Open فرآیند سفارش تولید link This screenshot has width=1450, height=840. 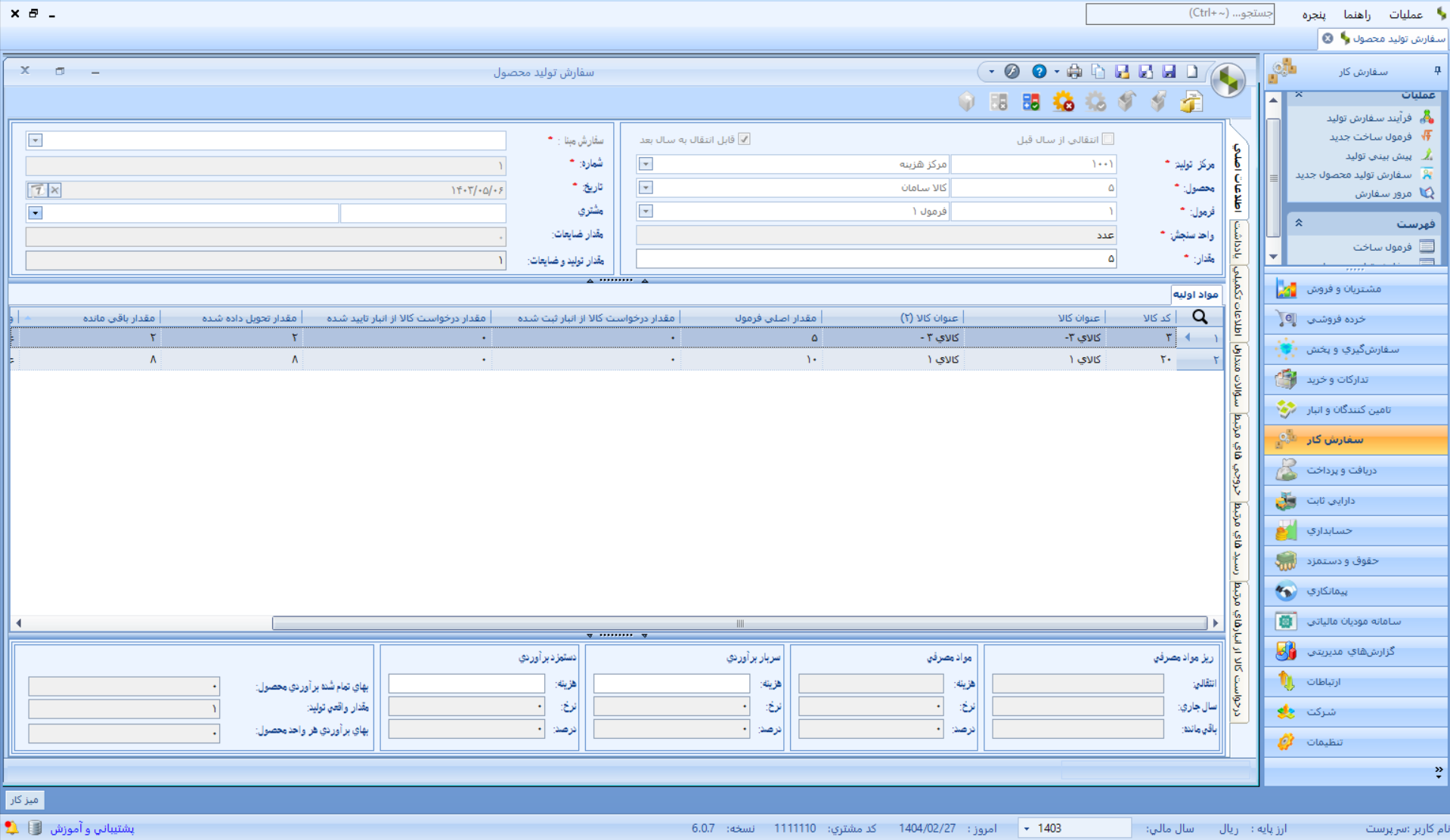(x=1369, y=118)
